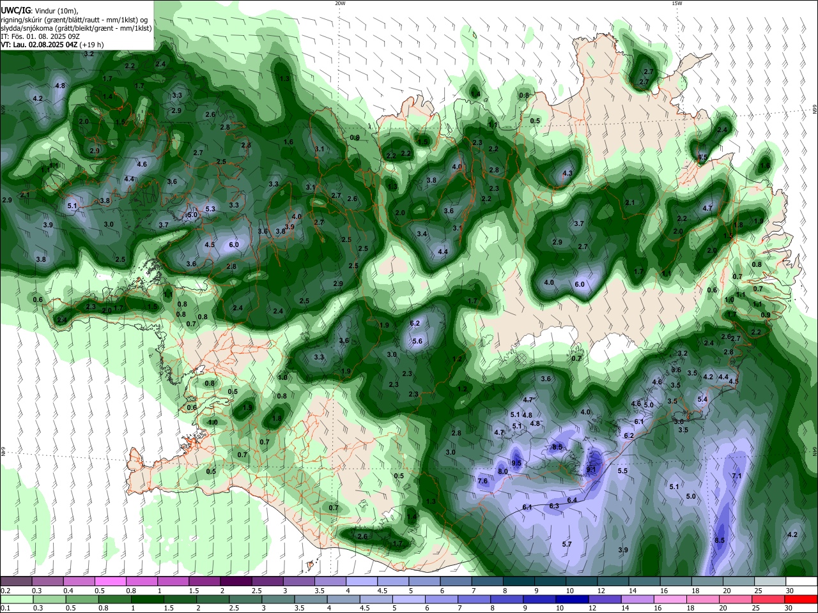
Task: Select the initial time 'IT: Fös. 01. 08. 2025 09Z'
Action: [x=40, y=36]
